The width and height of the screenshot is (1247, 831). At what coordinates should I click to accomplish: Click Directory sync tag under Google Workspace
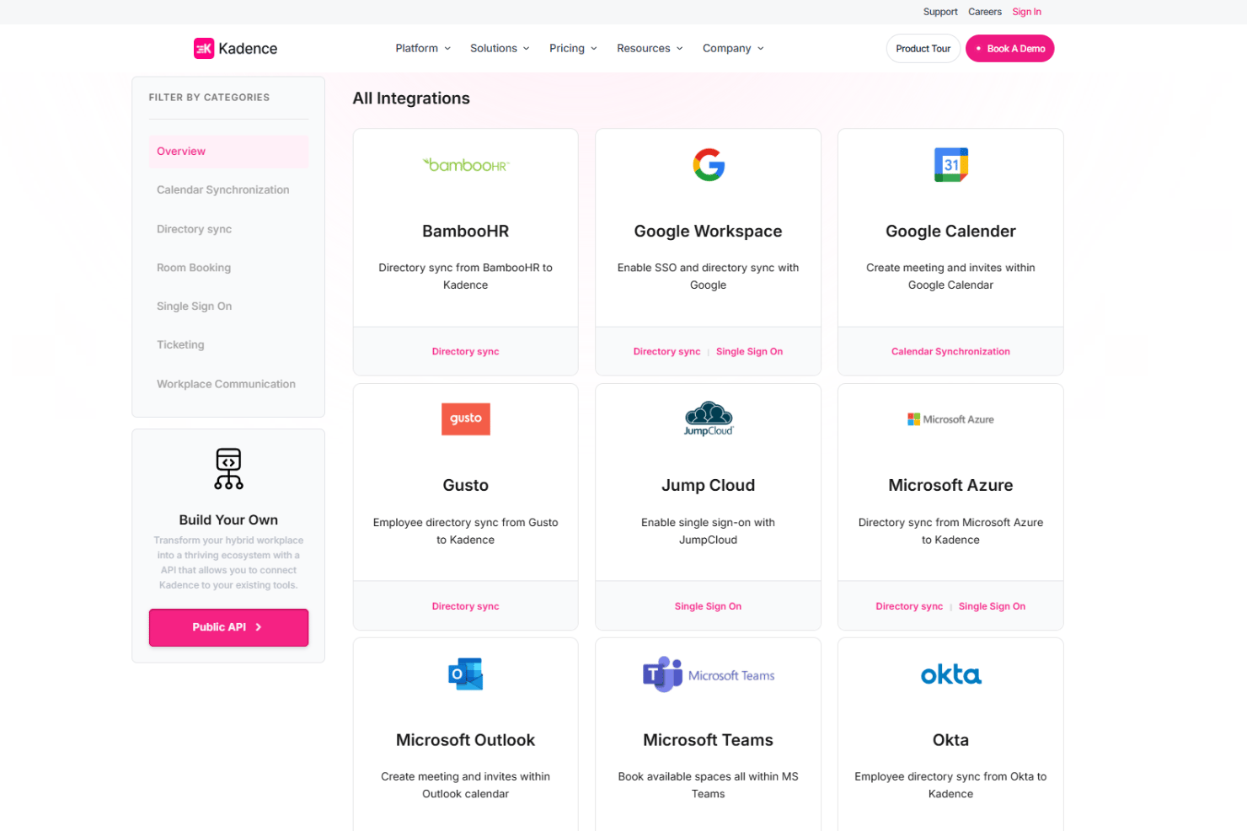(x=666, y=352)
